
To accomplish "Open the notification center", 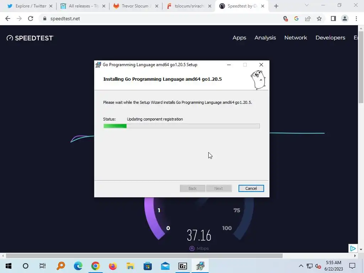I will 352,266.
